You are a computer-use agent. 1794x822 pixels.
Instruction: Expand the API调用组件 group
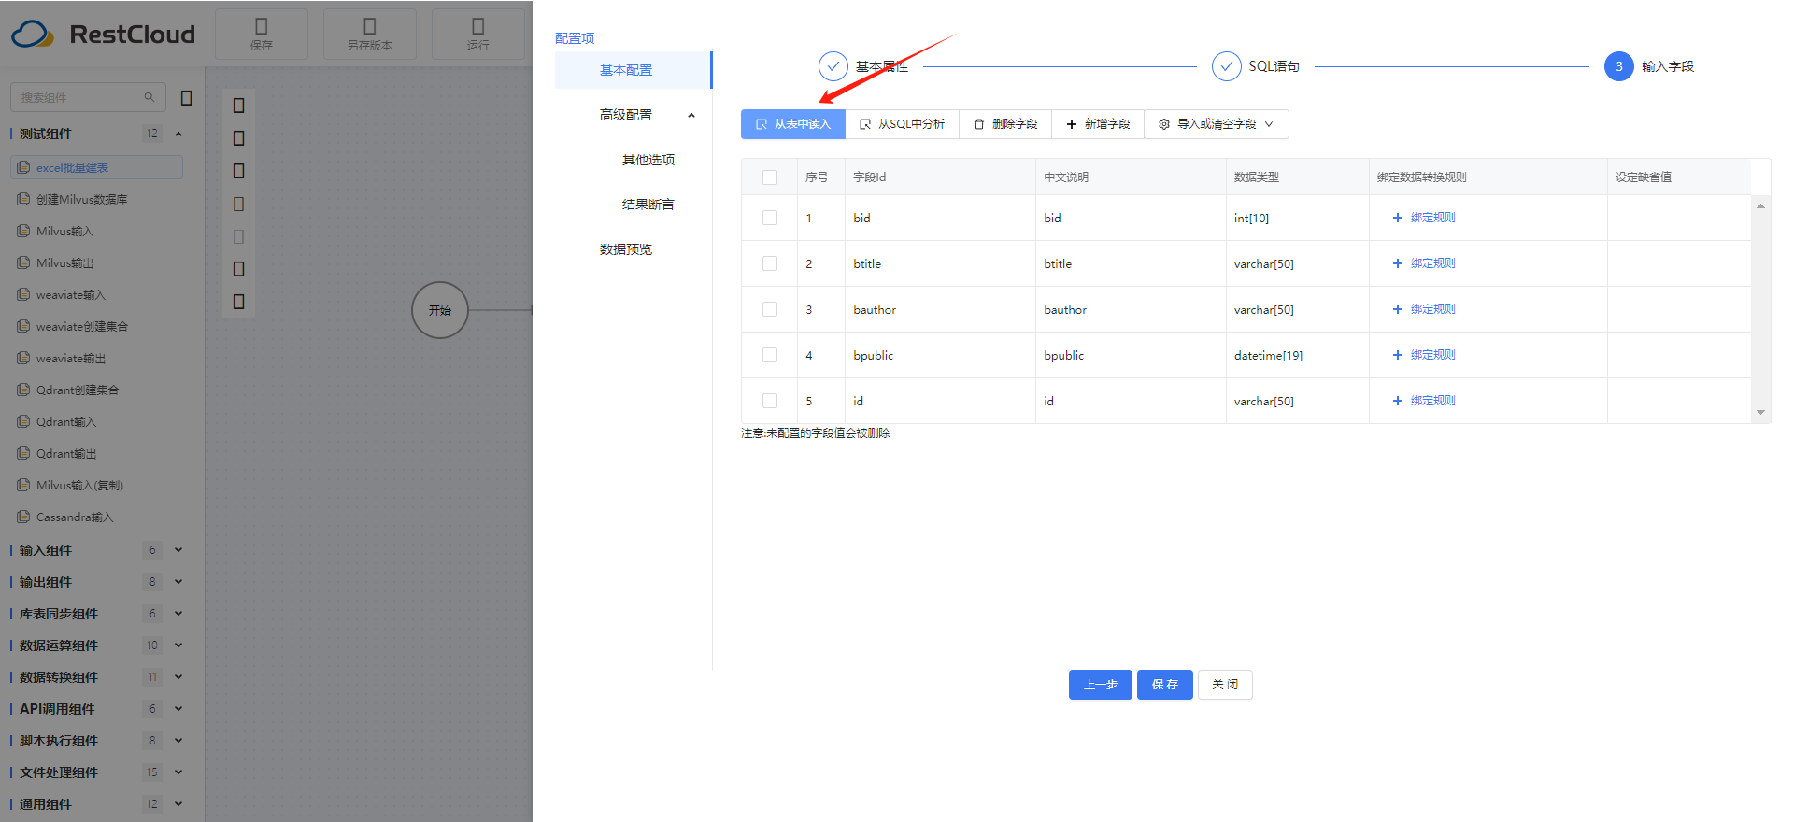point(178,709)
